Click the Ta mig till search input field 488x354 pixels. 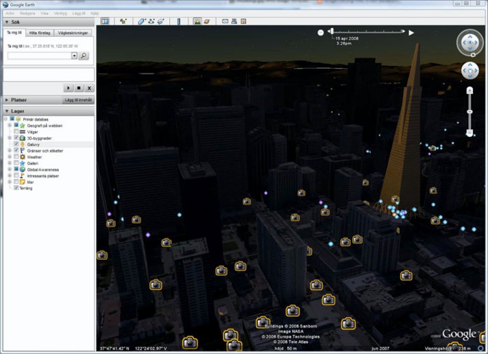pyautogui.click(x=39, y=56)
